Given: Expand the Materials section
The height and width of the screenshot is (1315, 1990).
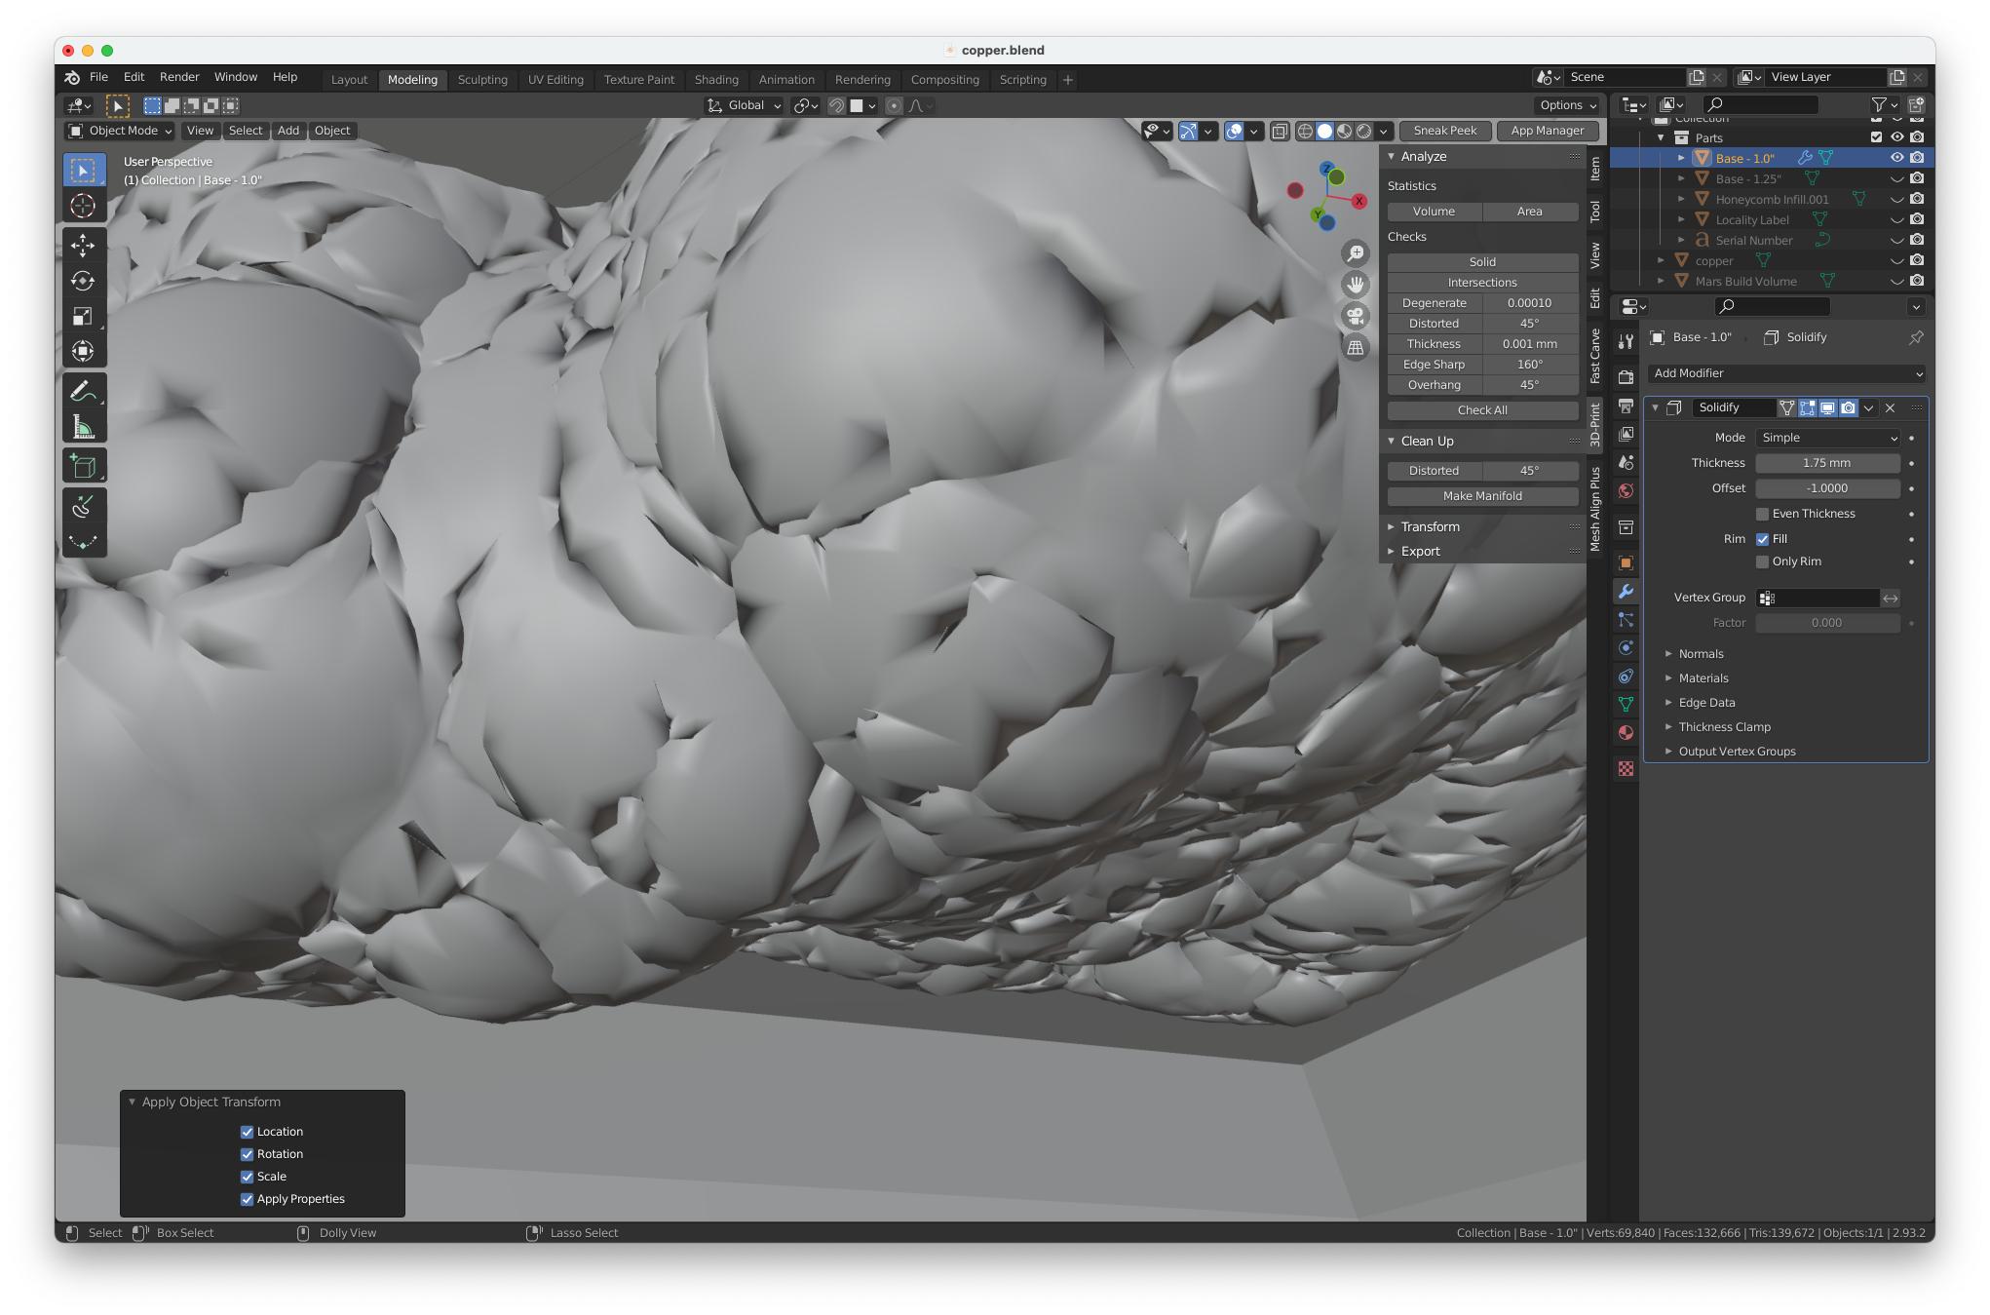Looking at the screenshot, I should click(1703, 678).
